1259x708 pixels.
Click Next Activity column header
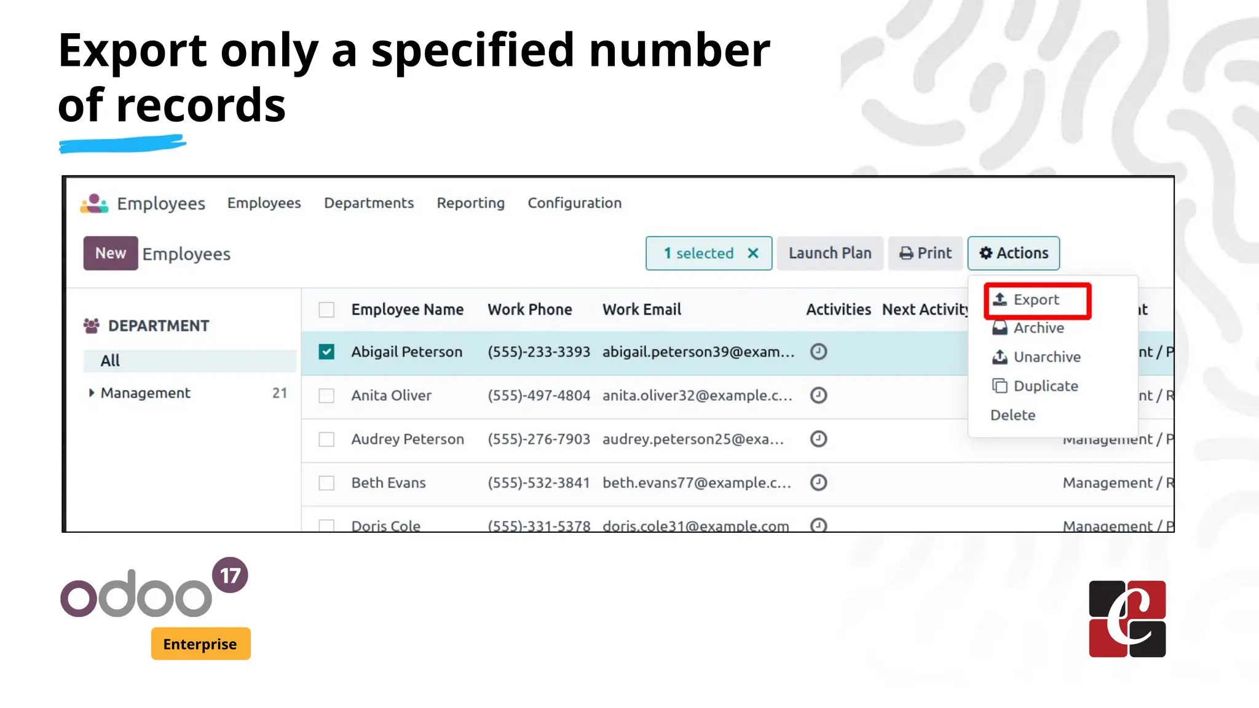click(x=925, y=310)
